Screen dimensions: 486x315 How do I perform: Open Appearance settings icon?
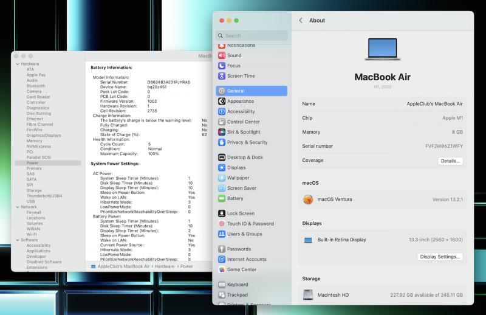pos(222,101)
